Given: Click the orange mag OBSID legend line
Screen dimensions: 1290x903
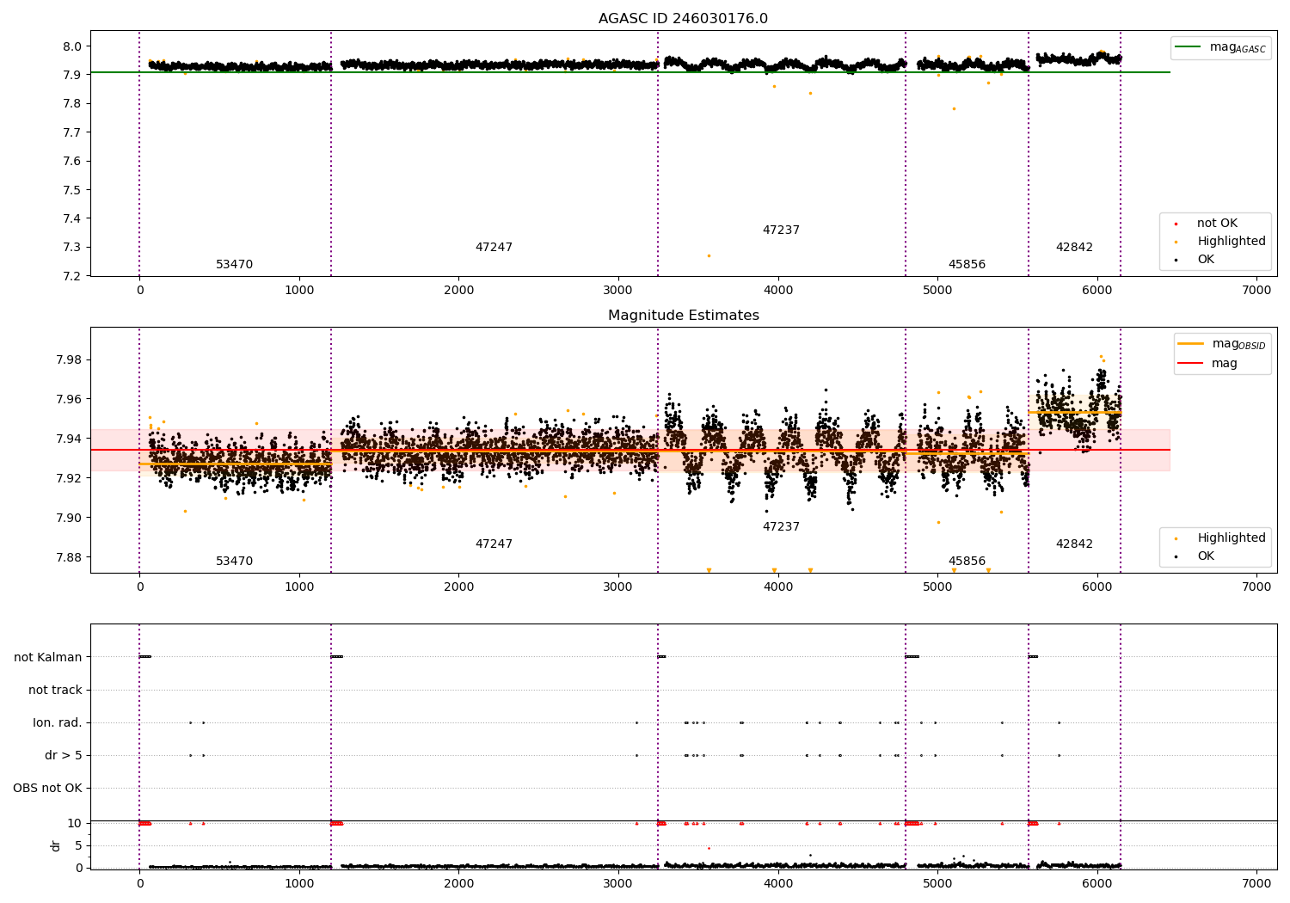Looking at the screenshot, I should coord(1191,344).
